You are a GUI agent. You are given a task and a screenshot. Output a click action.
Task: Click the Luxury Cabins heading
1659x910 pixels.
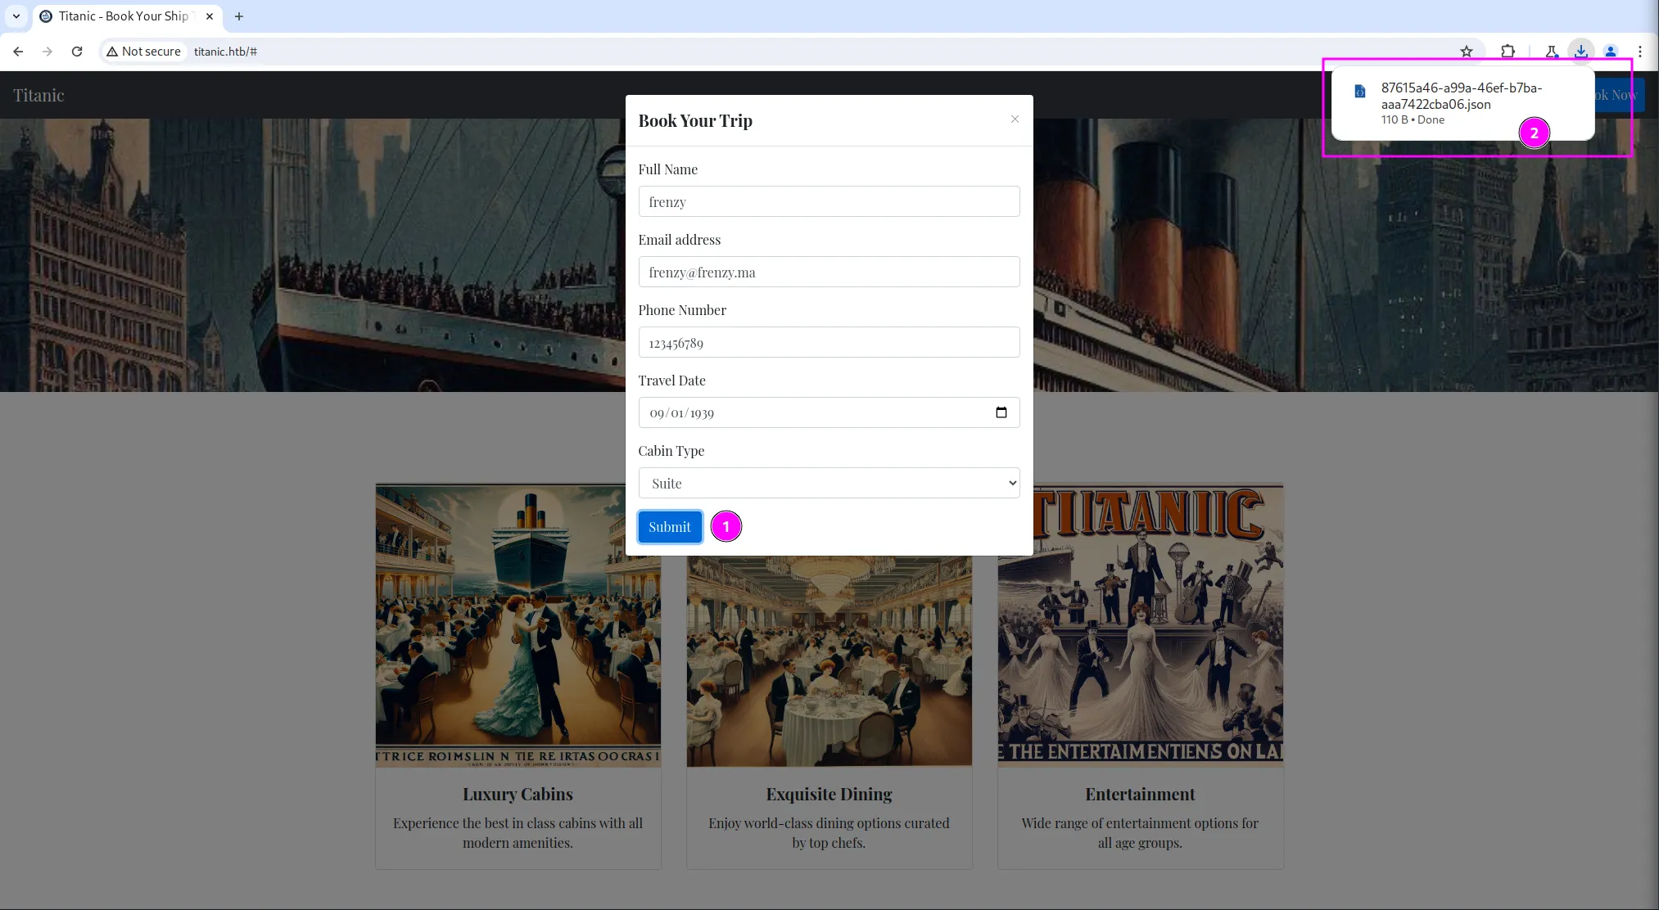point(518,794)
